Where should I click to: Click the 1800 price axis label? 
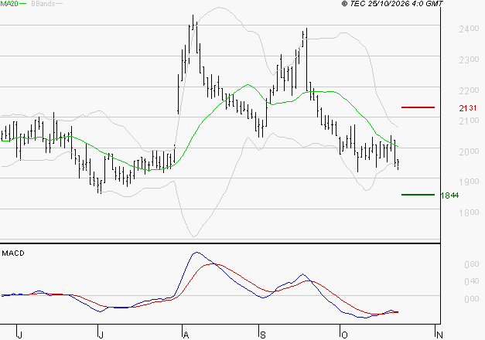click(x=469, y=212)
